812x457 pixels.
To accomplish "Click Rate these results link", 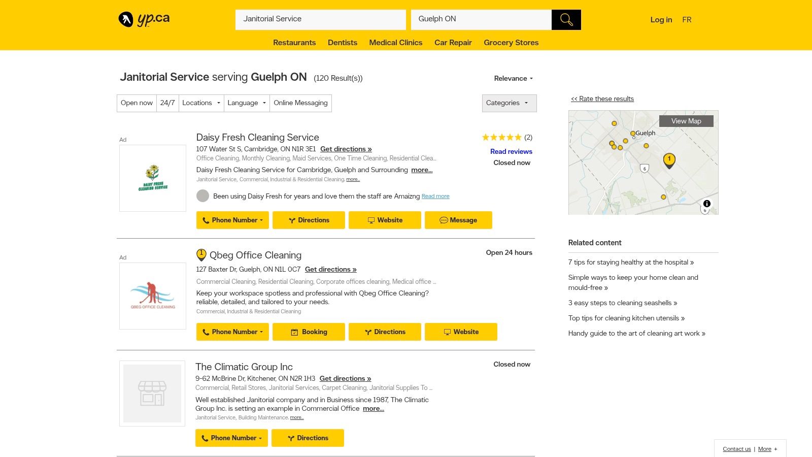I will pos(602,99).
